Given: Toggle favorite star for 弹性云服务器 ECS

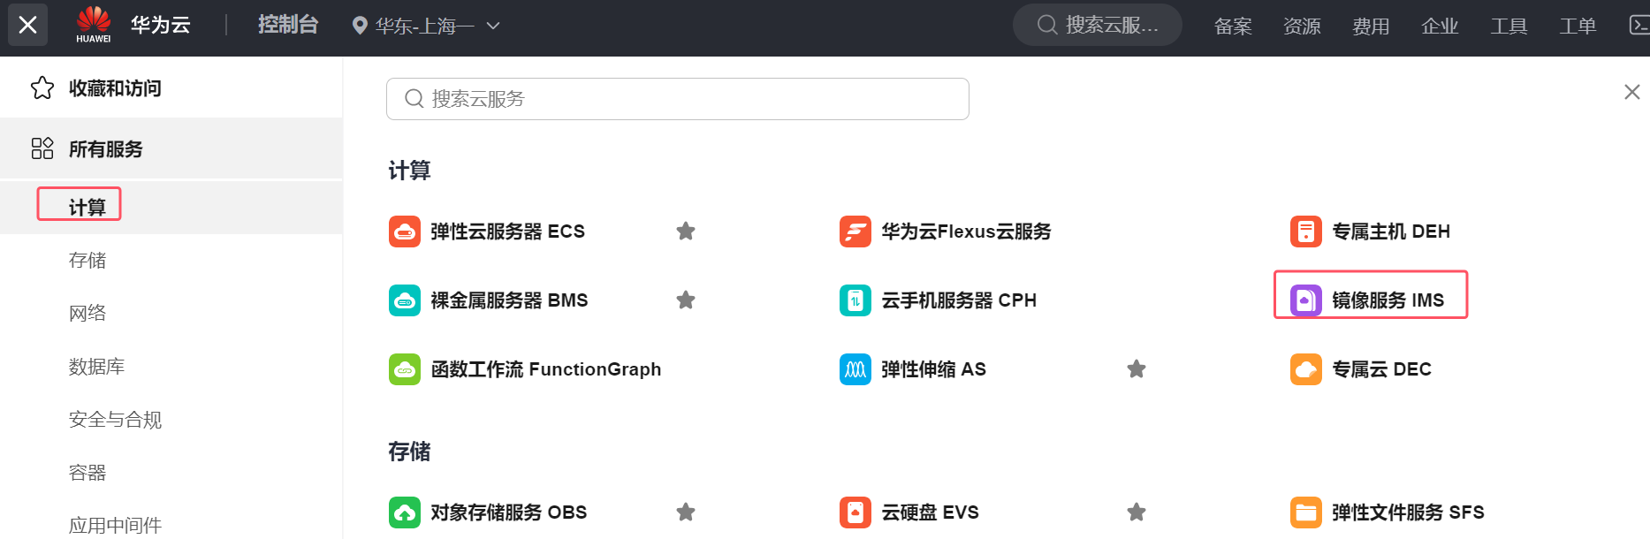Looking at the screenshot, I should coord(686,232).
